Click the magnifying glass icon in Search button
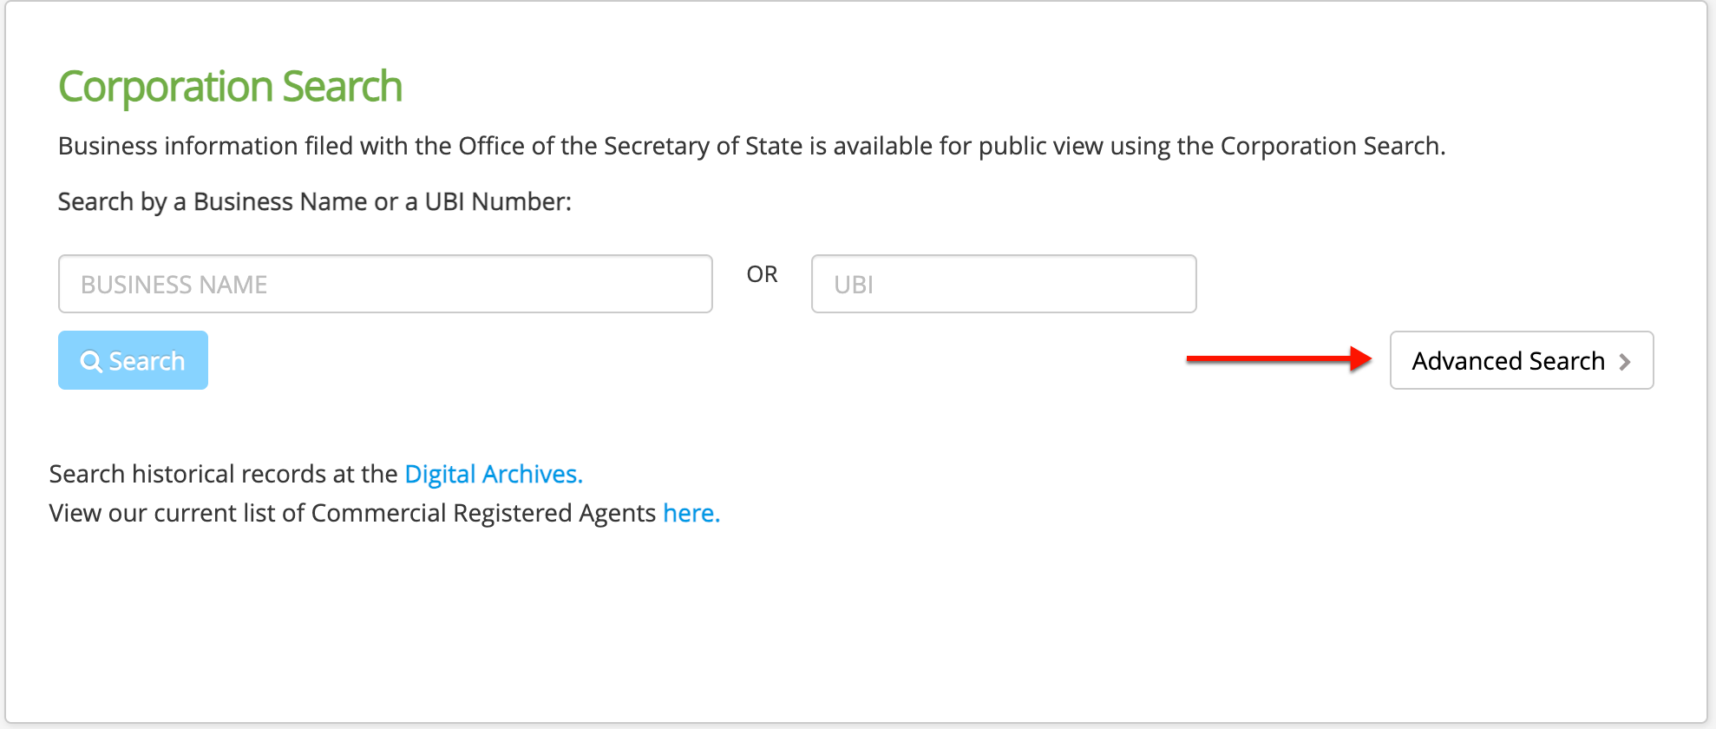 pos(91,361)
